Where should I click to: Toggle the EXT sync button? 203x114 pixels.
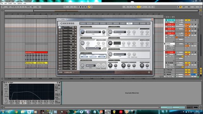tap(3, 7)
